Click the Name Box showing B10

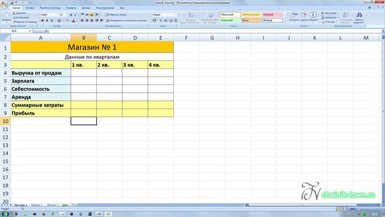click(x=14, y=31)
